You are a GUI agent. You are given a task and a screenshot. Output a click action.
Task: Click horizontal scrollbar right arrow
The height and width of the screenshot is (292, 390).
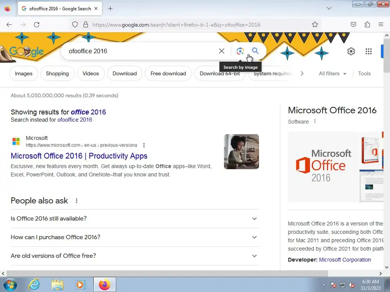tap(380, 273)
